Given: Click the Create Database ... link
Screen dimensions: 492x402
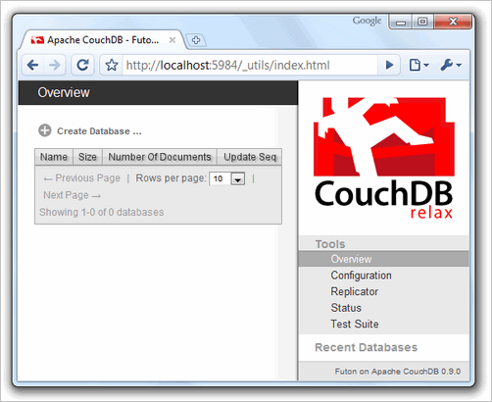Looking at the screenshot, I should point(99,131).
